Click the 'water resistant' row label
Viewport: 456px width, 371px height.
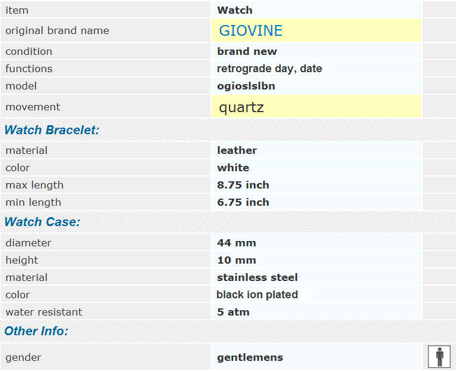(44, 312)
